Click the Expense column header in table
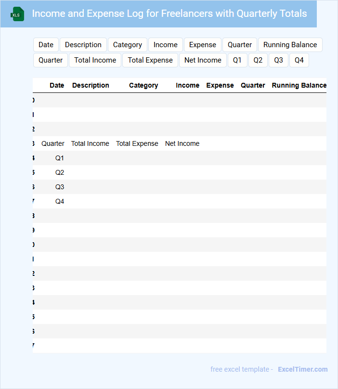 [x=220, y=85]
